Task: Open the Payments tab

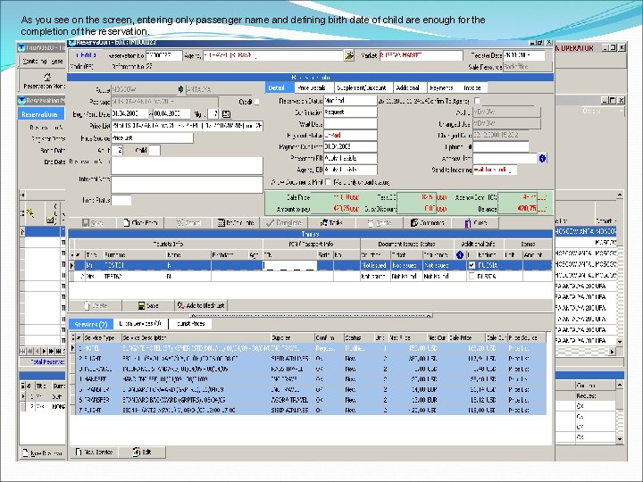Action: click(x=442, y=87)
